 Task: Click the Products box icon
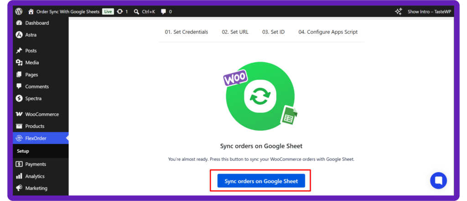[x=19, y=126]
